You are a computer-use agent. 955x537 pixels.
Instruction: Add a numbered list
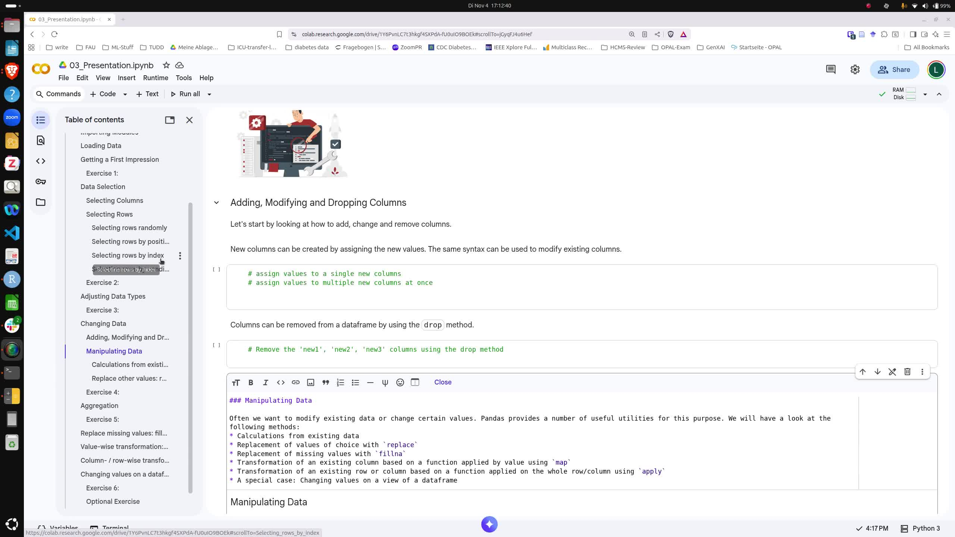coord(340,382)
